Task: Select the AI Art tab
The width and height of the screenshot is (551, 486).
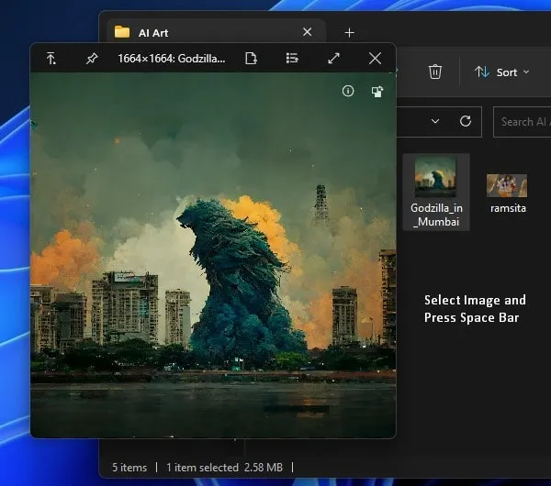Action: coord(216,33)
